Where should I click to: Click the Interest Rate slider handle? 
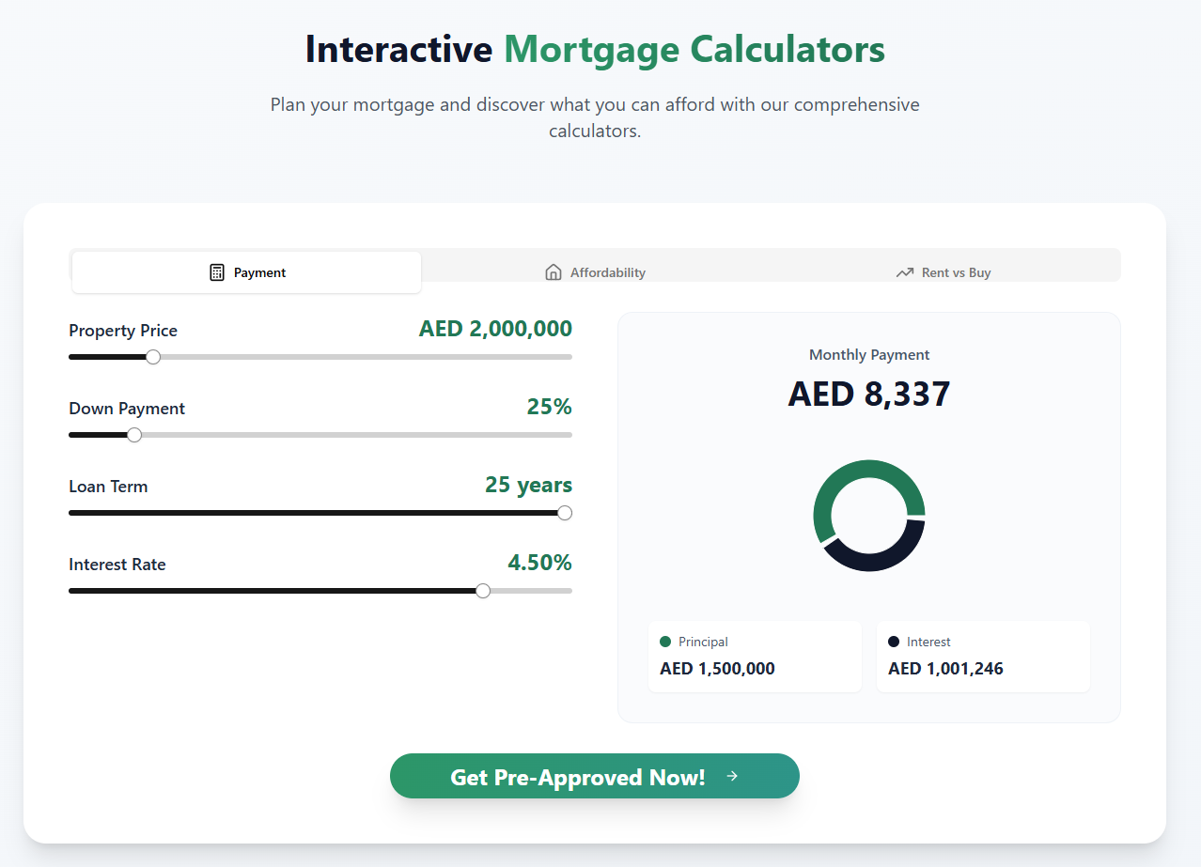pyautogui.click(x=483, y=591)
